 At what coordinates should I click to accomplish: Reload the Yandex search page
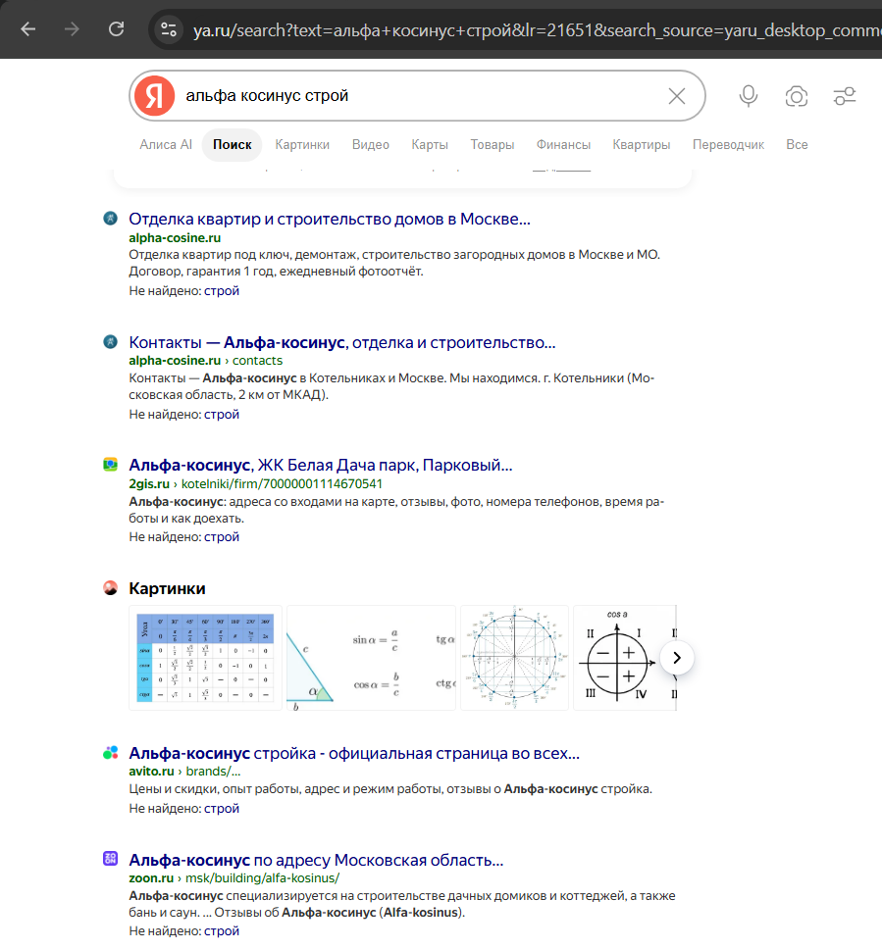(116, 29)
